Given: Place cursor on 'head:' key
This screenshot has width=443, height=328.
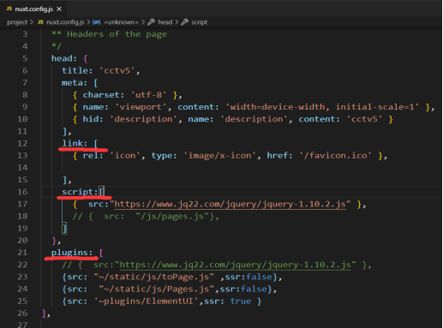Looking at the screenshot, I should [x=64, y=58].
